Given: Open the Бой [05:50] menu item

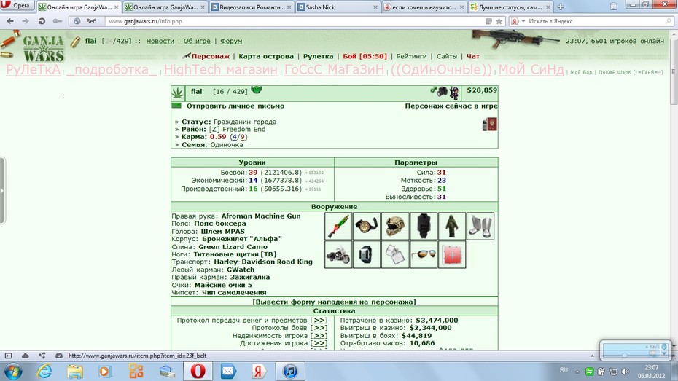Looking at the screenshot, I should pos(365,56).
